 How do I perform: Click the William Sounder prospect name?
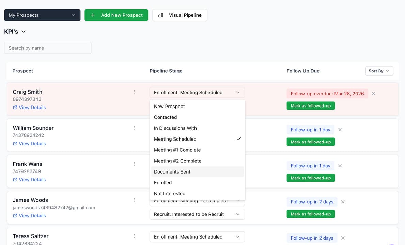click(33, 128)
